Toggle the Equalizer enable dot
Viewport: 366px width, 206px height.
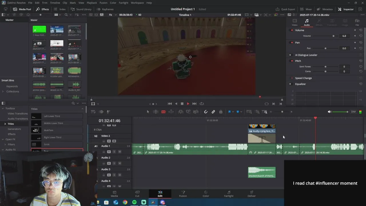coord(290,84)
